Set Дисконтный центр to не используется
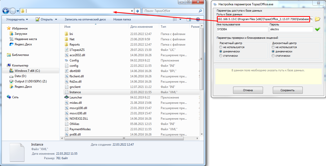 pos(273,47)
